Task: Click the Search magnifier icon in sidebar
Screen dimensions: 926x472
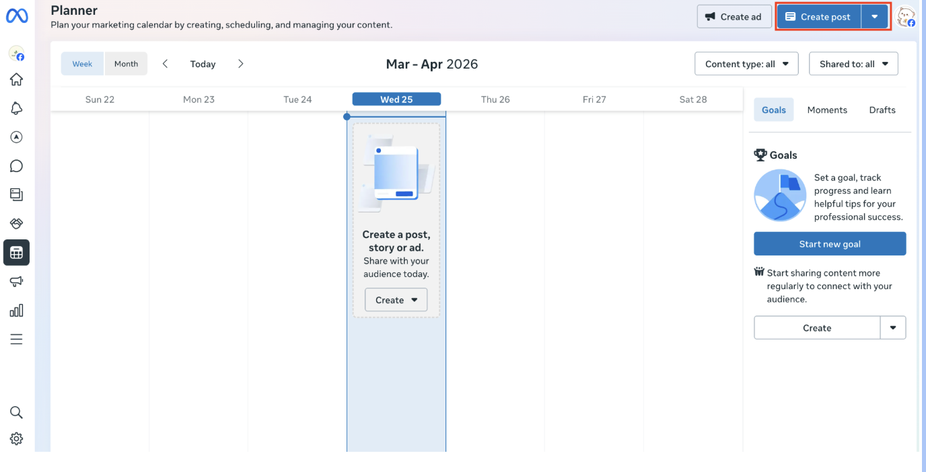Action: pyautogui.click(x=17, y=412)
